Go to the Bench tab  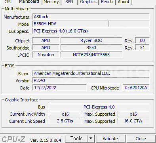pyautogui.click(x=107, y=2)
